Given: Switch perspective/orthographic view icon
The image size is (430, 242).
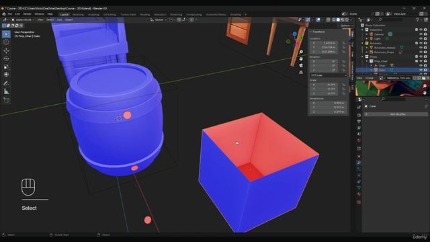Looking at the screenshot, I should (x=301, y=73).
